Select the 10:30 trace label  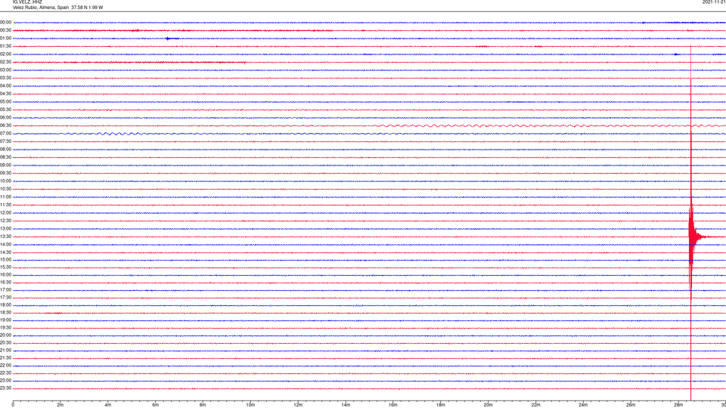pos(5,189)
